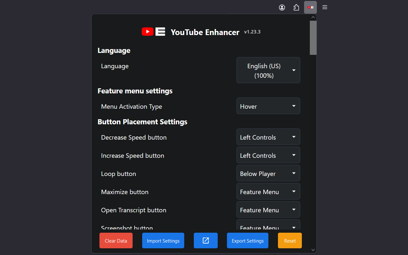The image size is (408, 255).
Task: Click the scrollbar down arrow
Action: (313, 250)
